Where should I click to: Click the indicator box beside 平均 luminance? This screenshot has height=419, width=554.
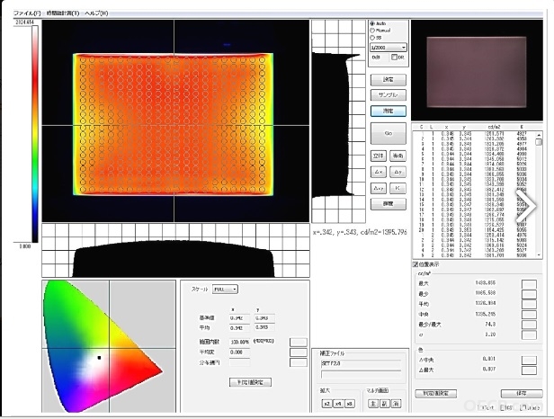[x=529, y=304]
